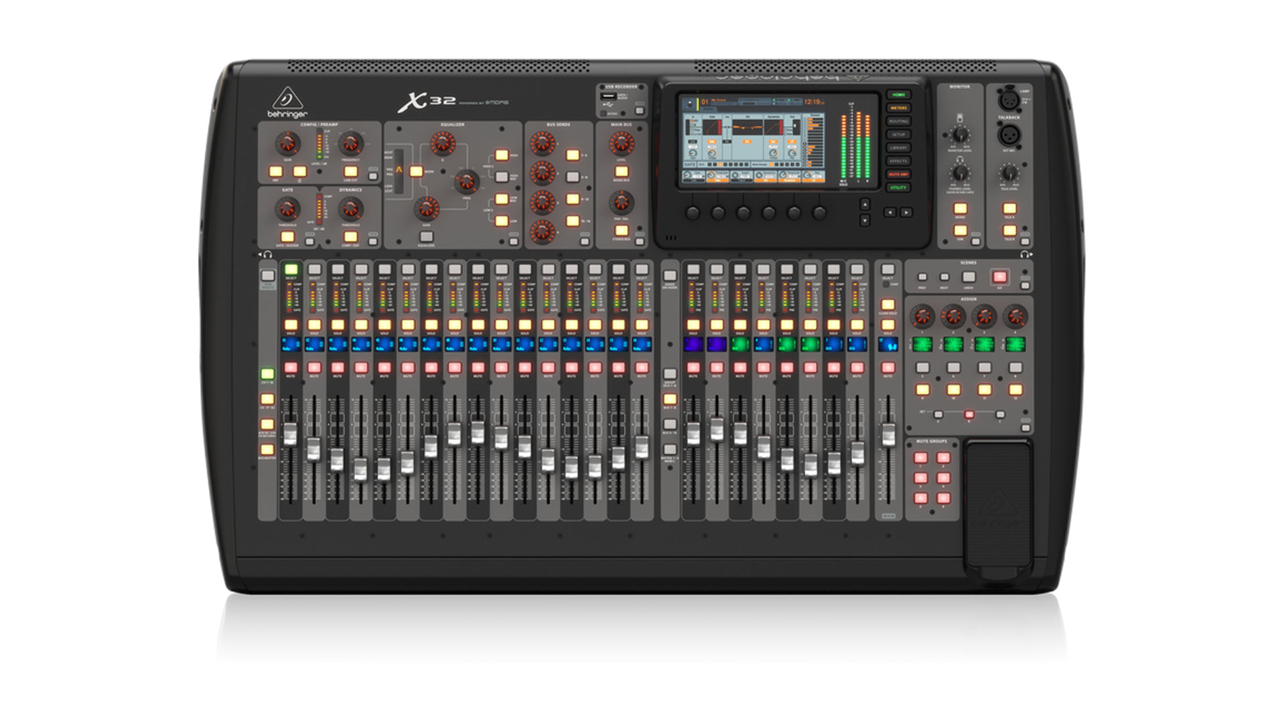Click the X32 logo on the console
This screenshot has width=1286, height=723.
(x=427, y=102)
